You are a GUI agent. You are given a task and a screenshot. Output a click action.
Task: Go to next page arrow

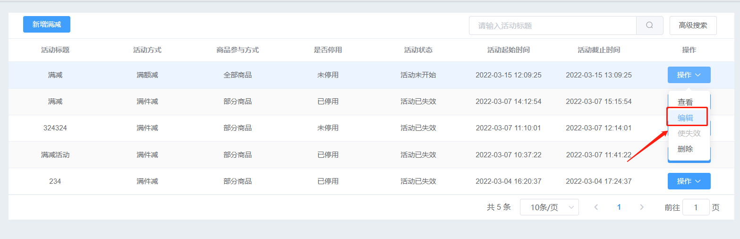(x=641, y=207)
